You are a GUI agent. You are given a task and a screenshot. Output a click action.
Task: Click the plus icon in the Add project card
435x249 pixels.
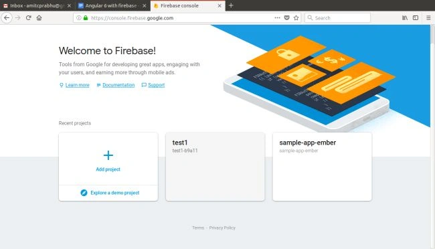click(x=108, y=155)
